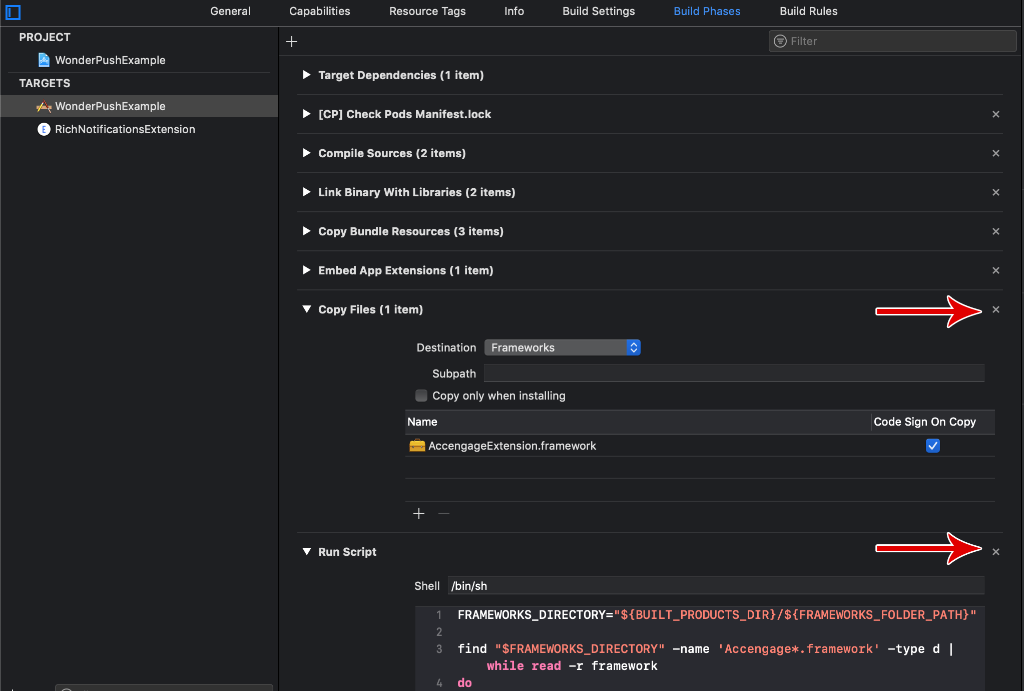This screenshot has width=1024, height=691.
Task: Select WonderPushExample app target icon
Action: tap(44, 106)
